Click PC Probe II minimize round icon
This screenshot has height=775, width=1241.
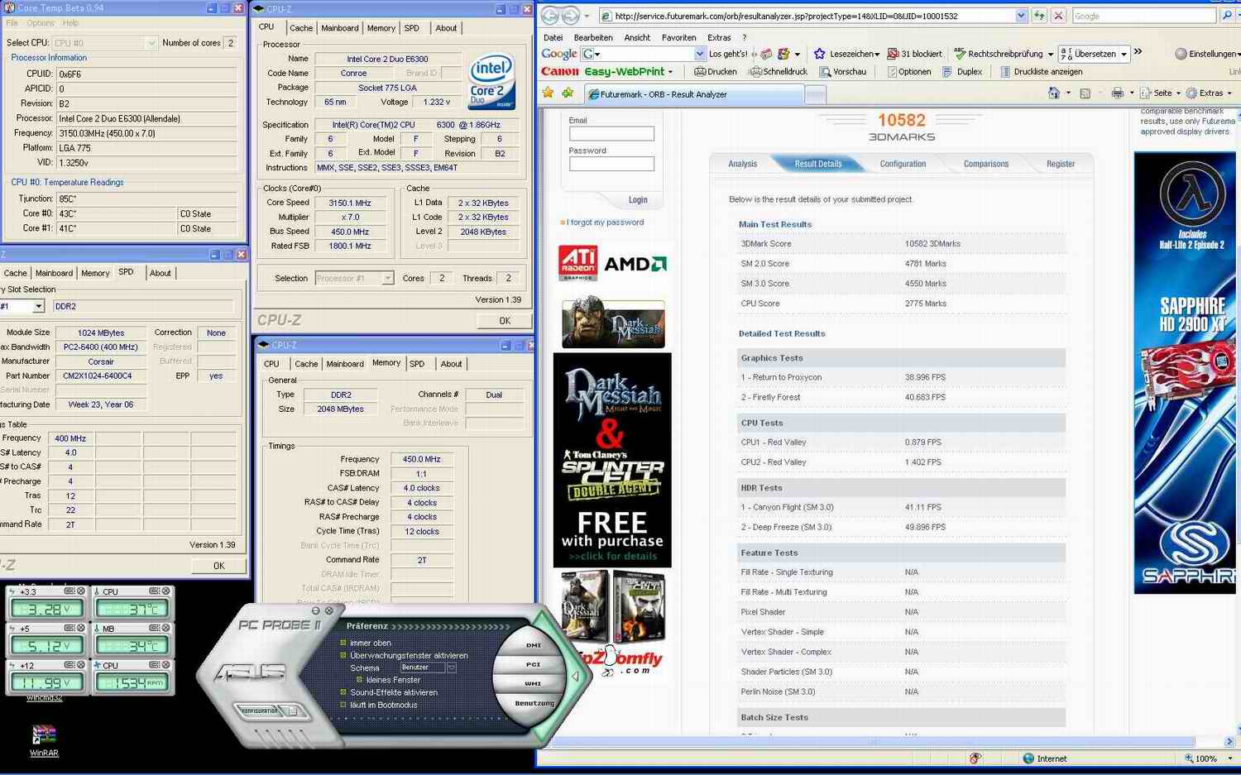pos(315,610)
